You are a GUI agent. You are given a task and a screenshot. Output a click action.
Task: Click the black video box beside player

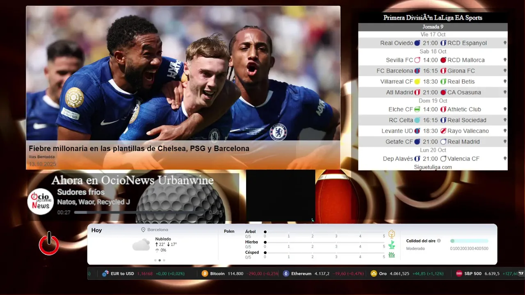click(281, 196)
